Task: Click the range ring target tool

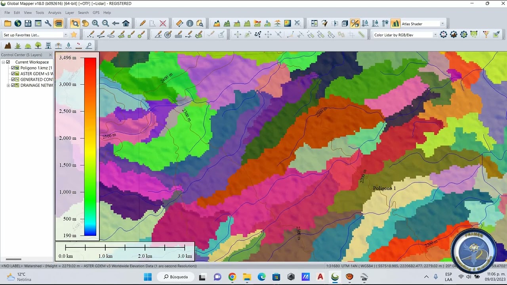Action: tap(168, 35)
